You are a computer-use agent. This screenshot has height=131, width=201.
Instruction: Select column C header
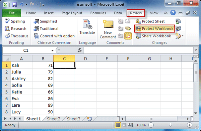click(64, 59)
